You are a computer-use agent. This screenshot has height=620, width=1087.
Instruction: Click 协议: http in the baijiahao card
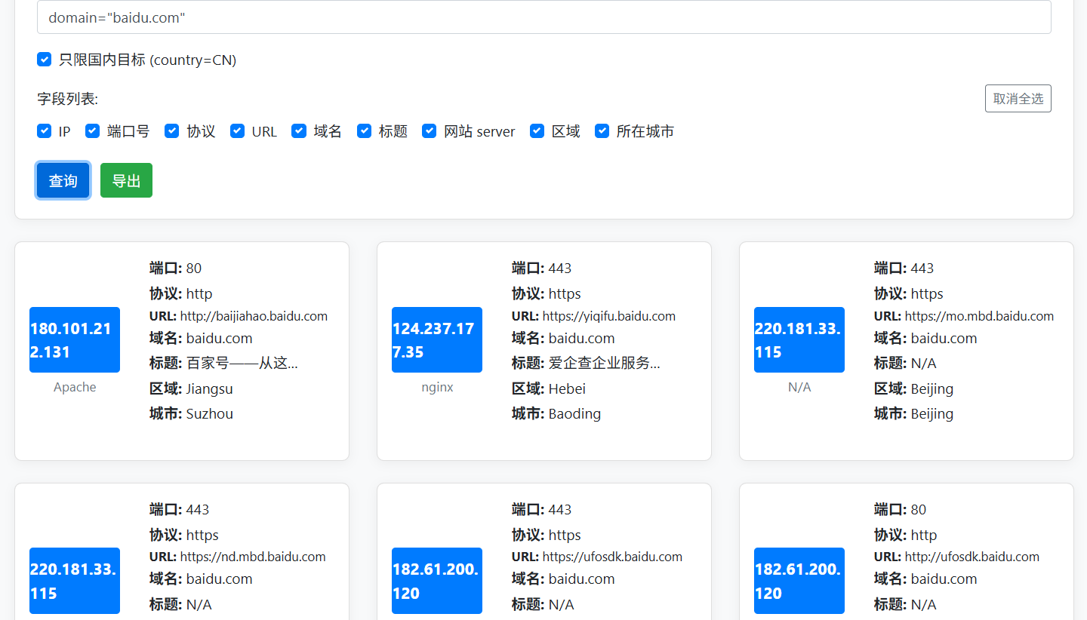tap(180, 293)
